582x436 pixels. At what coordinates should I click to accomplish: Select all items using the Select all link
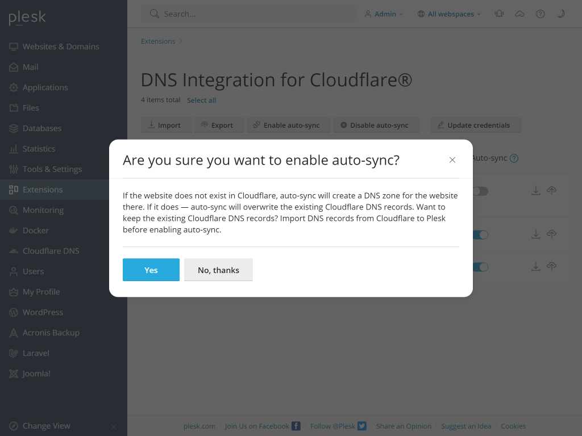click(x=201, y=99)
